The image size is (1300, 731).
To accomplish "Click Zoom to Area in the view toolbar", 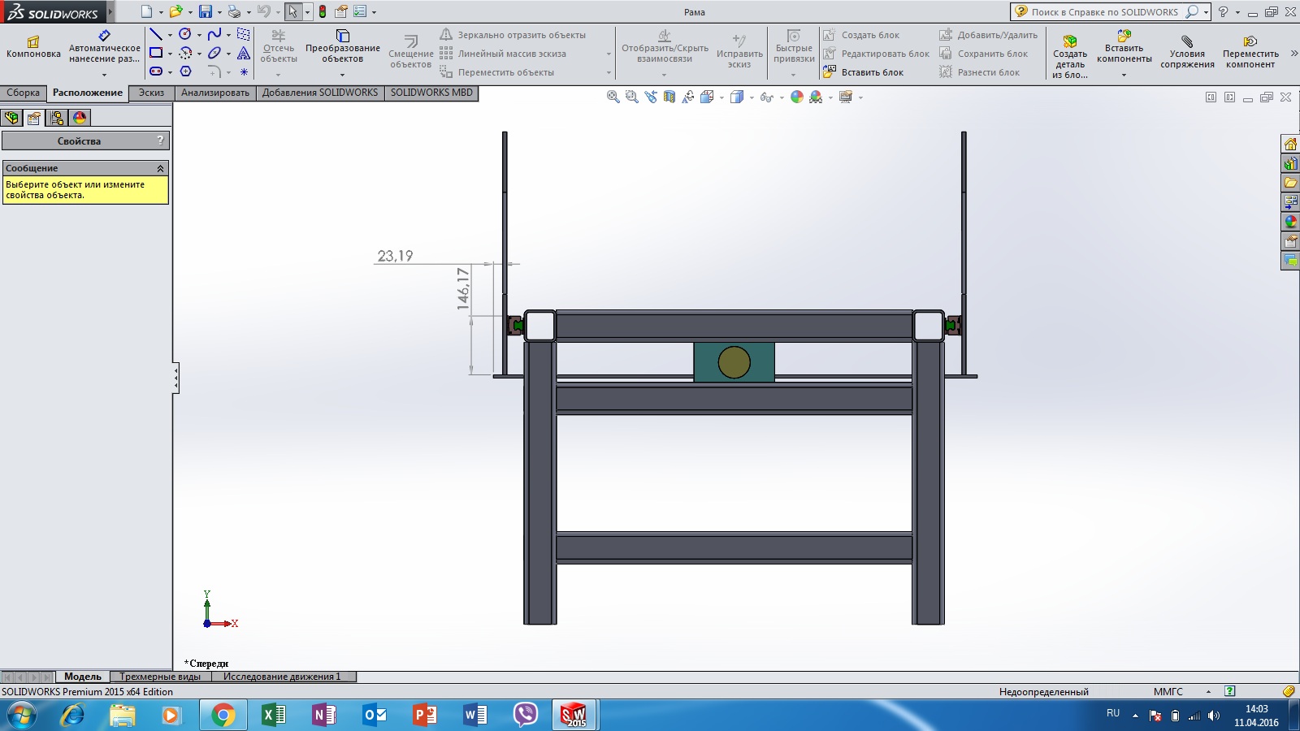I will (x=632, y=97).
